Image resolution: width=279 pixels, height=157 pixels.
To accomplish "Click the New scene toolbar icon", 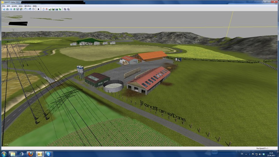I will point(4,9).
